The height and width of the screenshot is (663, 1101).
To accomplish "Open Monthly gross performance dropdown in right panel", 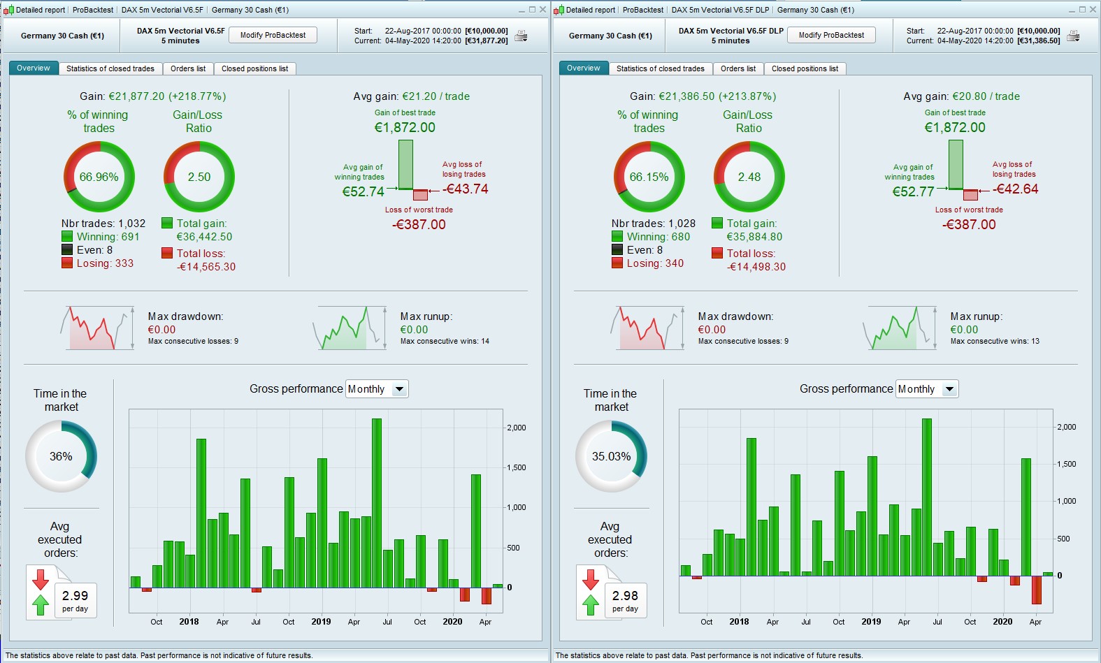I will (927, 389).
